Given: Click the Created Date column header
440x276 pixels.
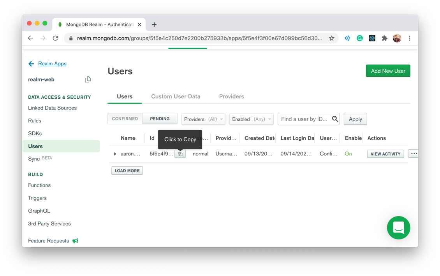Looking at the screenshot, I should coord(260,138).
